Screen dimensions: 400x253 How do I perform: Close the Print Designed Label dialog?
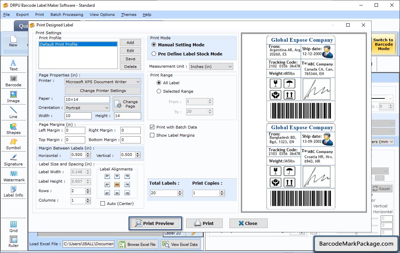click(248, 224)
